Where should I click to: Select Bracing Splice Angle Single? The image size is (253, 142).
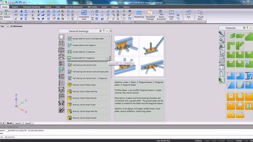click(x=89, y=105)
